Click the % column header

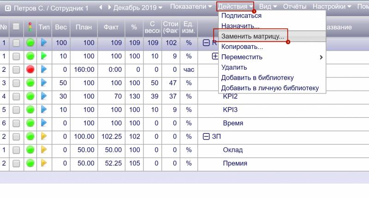pos(134,27)
